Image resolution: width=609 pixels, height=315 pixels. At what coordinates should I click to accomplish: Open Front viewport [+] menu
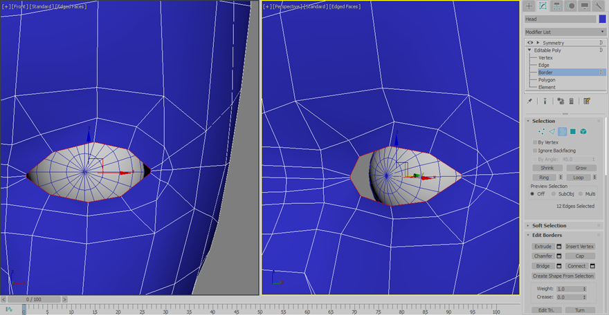pos(6,7)
